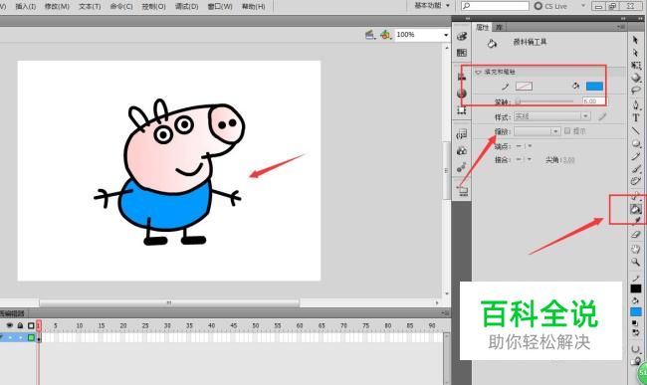Open the CS Live dropdown arrow
647x385 pixels.
pos(583,6)
